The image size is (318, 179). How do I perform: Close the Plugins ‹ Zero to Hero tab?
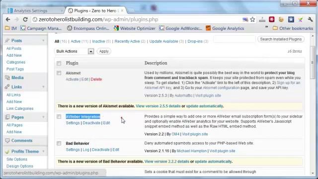[122, 10]
